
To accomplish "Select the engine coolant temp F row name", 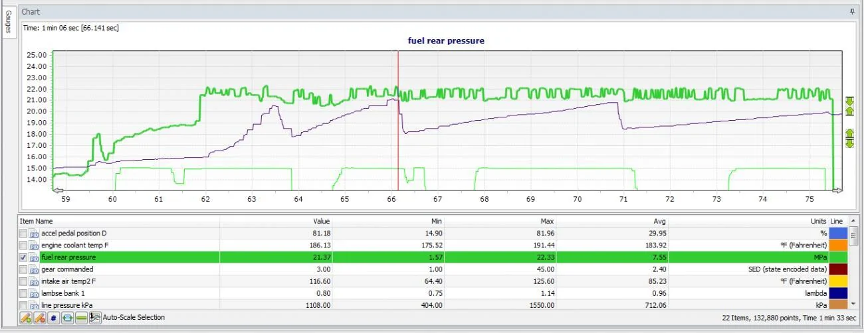I will (x=74, y=245).
